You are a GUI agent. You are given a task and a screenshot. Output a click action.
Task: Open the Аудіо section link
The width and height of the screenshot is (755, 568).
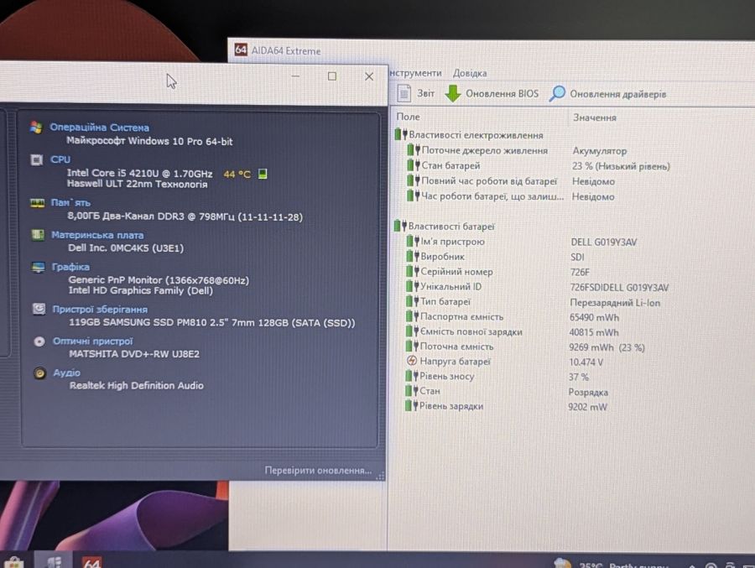point(66,373)
